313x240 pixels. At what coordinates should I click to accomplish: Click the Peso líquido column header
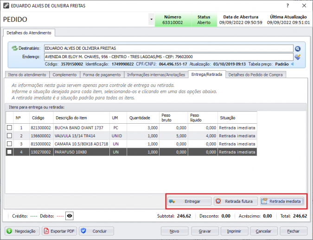tap(203, 118)
